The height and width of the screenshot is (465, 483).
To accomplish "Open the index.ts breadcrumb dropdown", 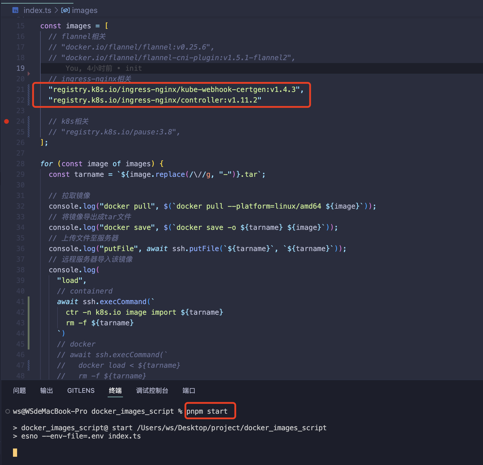I will [x=37, y=11].
